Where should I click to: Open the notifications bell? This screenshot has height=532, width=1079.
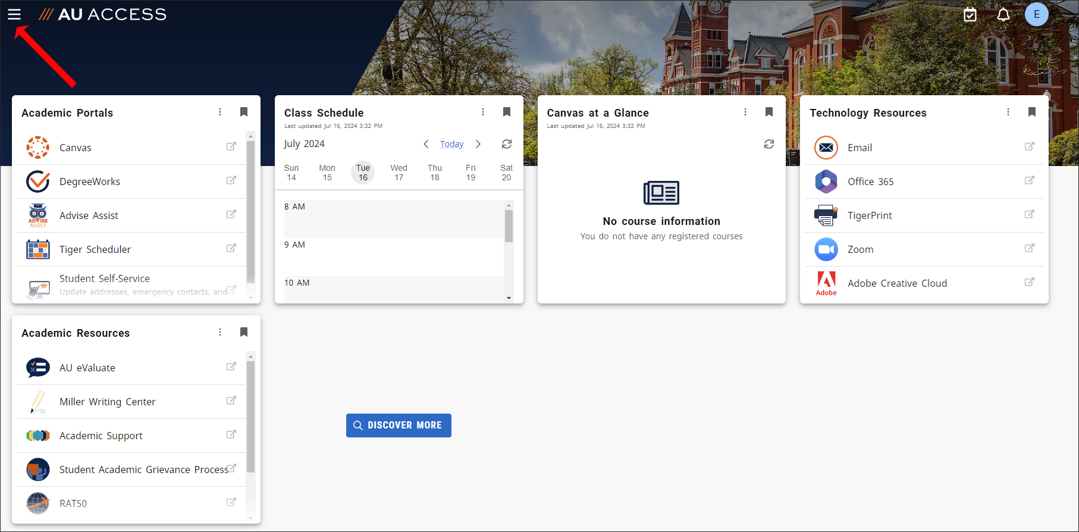[x=1003, y=14]
